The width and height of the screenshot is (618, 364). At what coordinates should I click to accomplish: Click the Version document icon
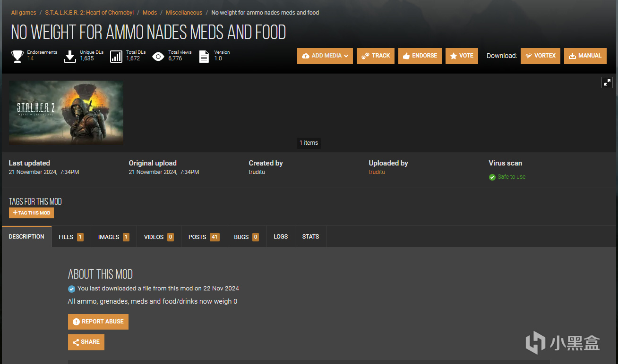(x=204, y=57)
